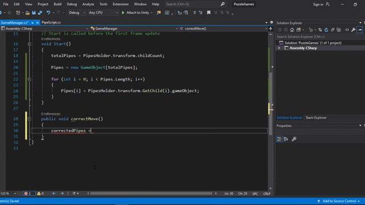Select the Categorized view icon in Properties
Screen dimensions: 365x205
(x=279, y=139)
